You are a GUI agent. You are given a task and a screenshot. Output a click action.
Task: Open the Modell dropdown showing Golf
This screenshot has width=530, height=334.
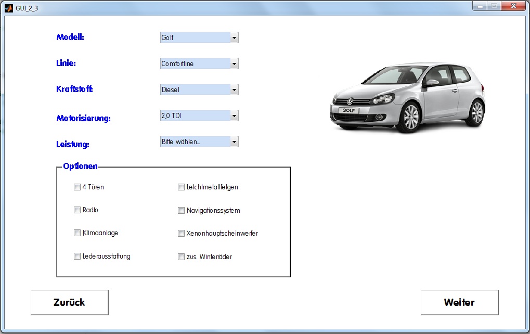pyautogui.click(x=199, y=38)
